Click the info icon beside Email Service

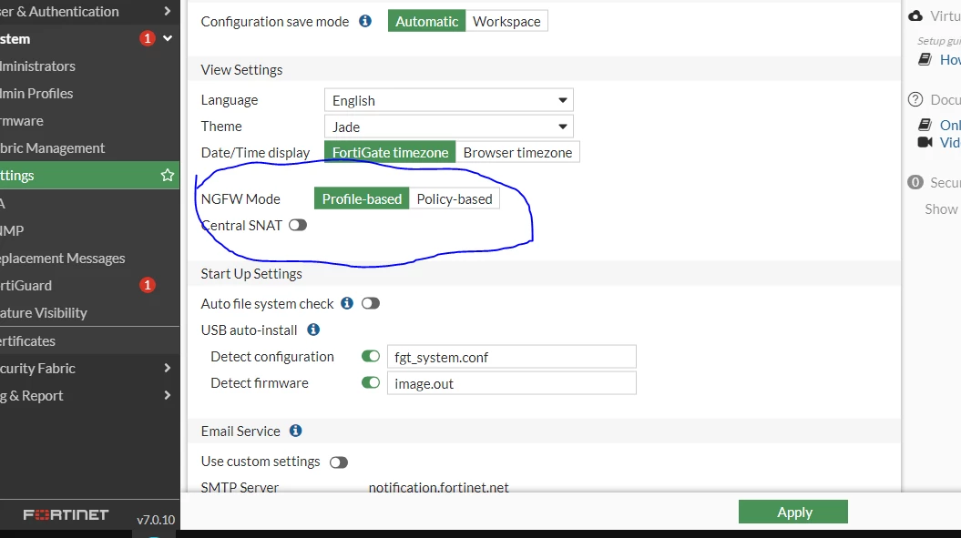pyautogui.click(x=295, y=431)
